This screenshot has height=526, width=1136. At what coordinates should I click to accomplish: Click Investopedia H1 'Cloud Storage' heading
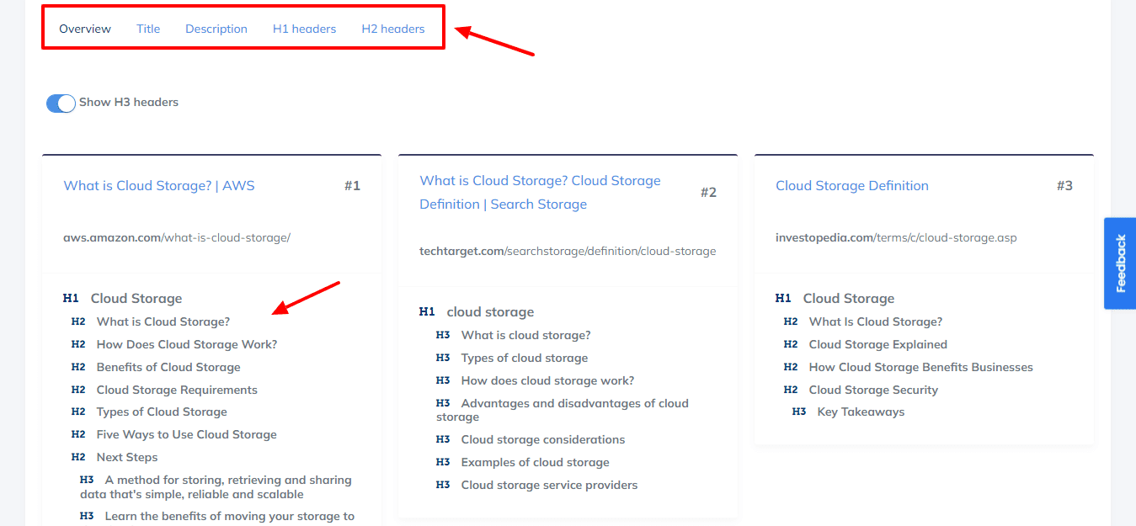click(x=849, y=299)
